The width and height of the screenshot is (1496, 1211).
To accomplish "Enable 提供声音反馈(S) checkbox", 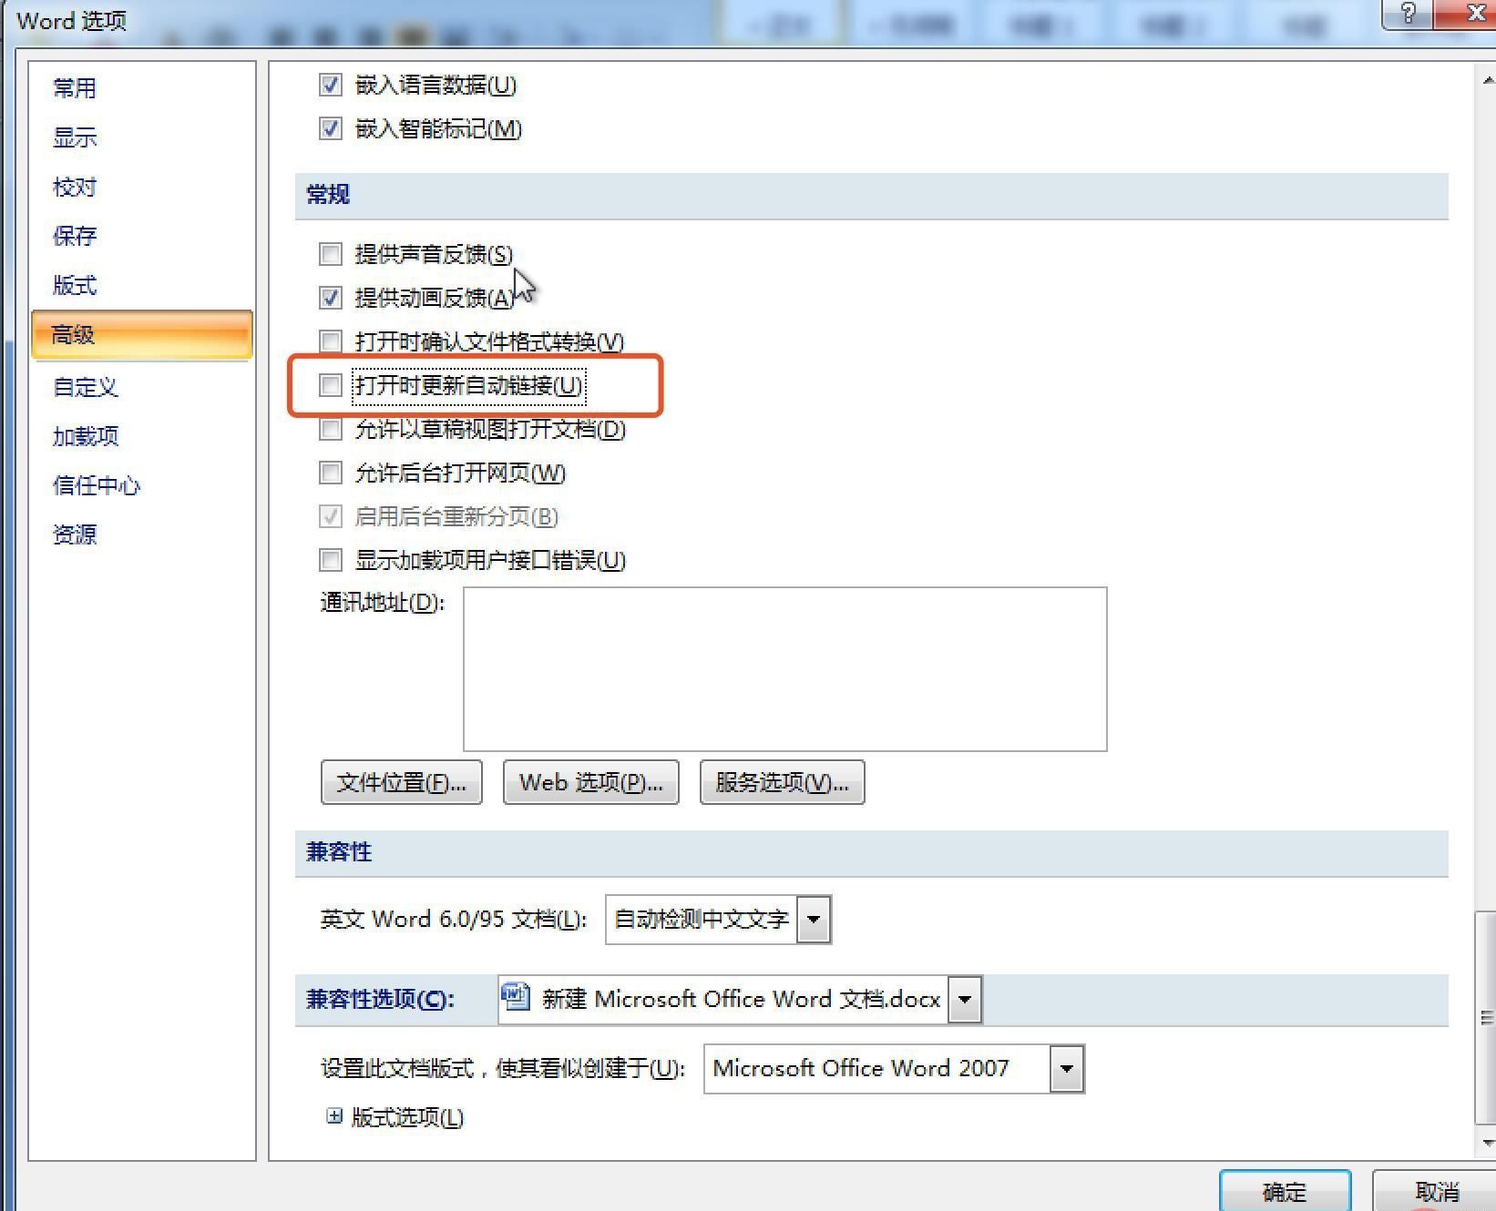I will point(330,253).
